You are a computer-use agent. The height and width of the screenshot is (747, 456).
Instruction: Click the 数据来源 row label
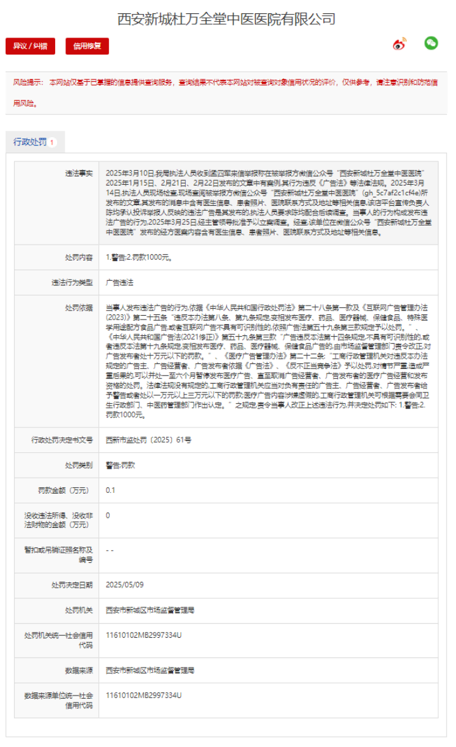(x=79, y=671)
